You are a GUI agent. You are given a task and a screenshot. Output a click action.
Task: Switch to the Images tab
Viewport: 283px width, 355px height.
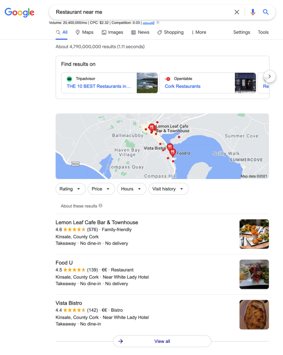tap(112, 32)
